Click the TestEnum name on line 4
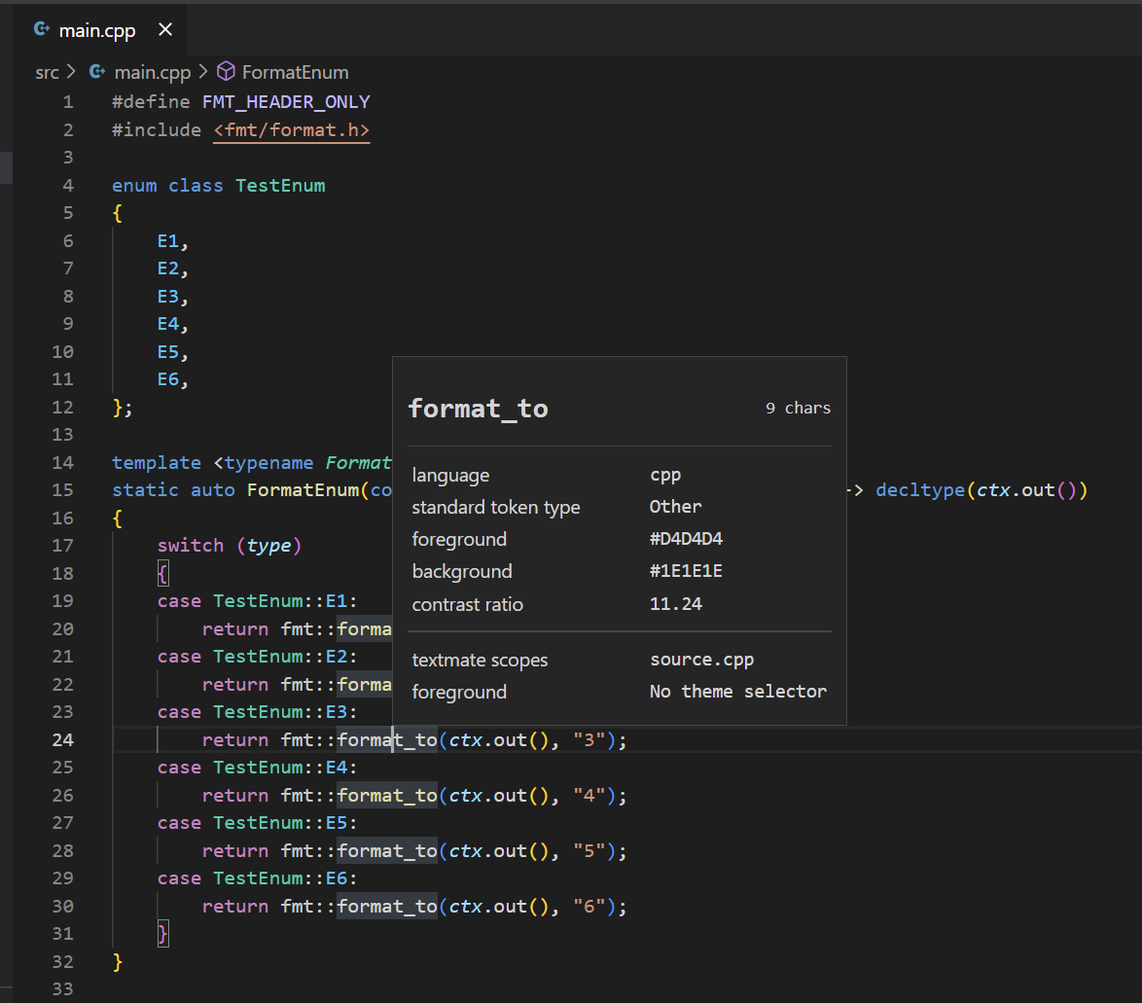 (x=280, y=186)
